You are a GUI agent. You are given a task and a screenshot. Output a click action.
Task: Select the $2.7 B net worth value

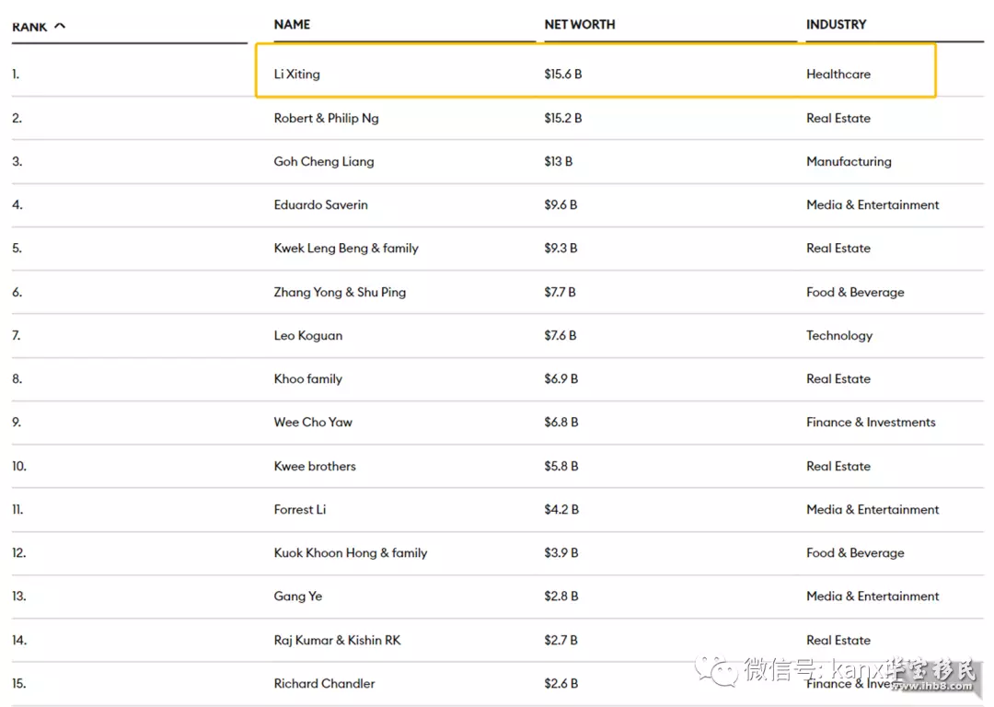[561, 641]
